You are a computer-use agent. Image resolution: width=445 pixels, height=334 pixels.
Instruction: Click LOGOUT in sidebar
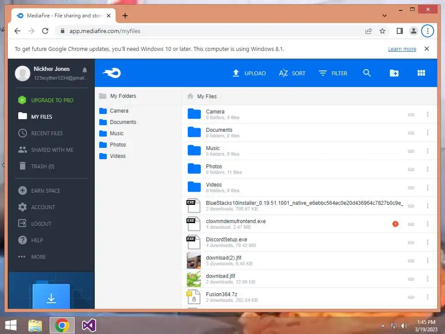click(x=35, y=224)
